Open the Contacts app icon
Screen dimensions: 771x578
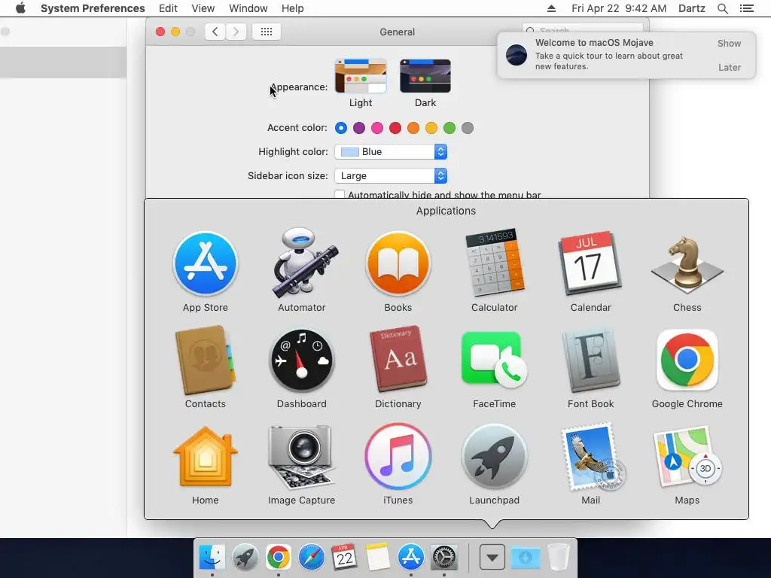pos(205,360)
